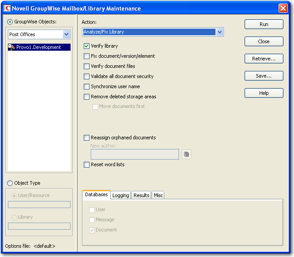Viewport: 294px width, 257px height.
Task: Open the Results tab
Action: coord(141,195)
